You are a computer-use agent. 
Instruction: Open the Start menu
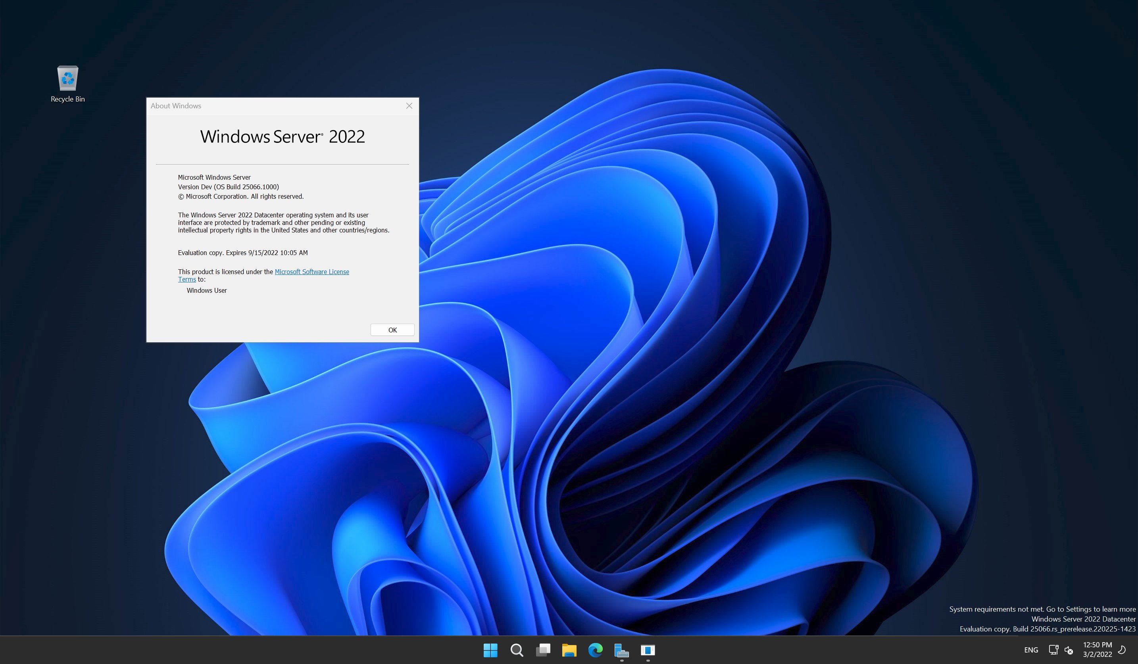point(490,650)
